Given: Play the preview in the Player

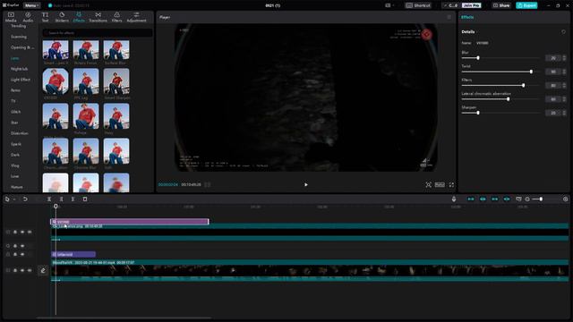Looking at the screenshot, I should coord(306,185).
